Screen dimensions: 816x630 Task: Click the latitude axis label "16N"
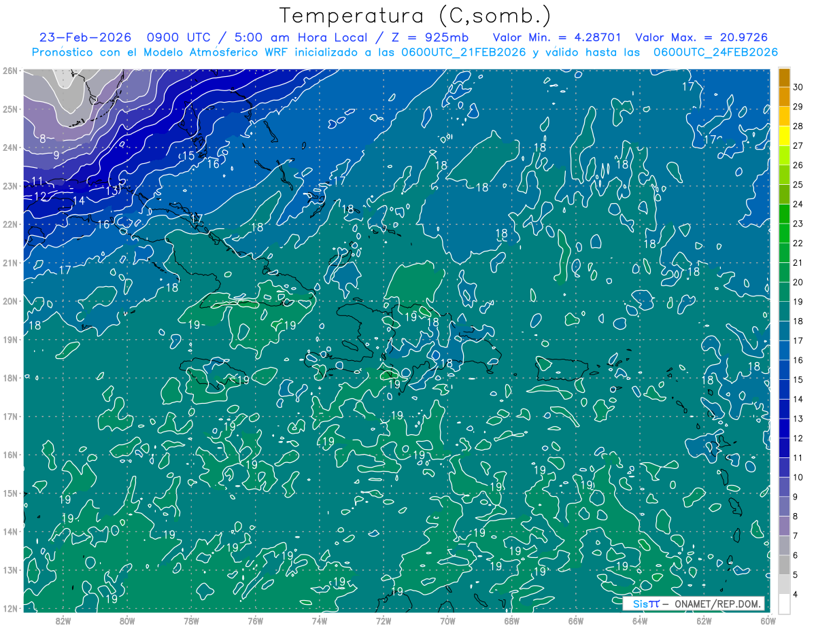10,455
